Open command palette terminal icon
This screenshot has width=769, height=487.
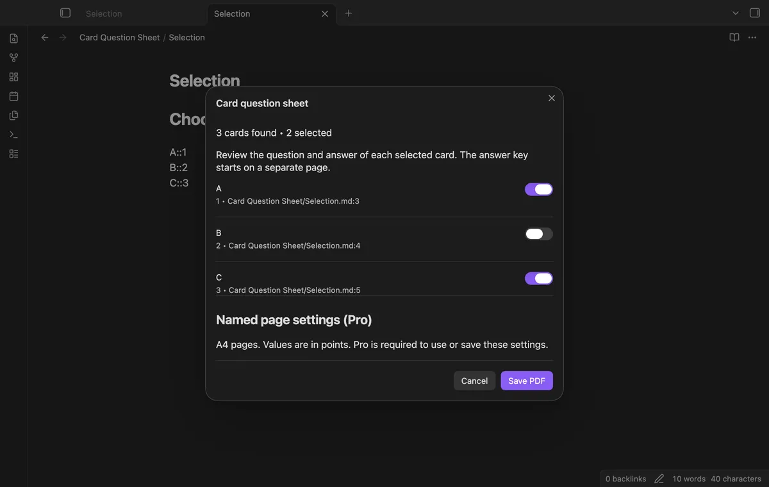[x=14, y=135]
